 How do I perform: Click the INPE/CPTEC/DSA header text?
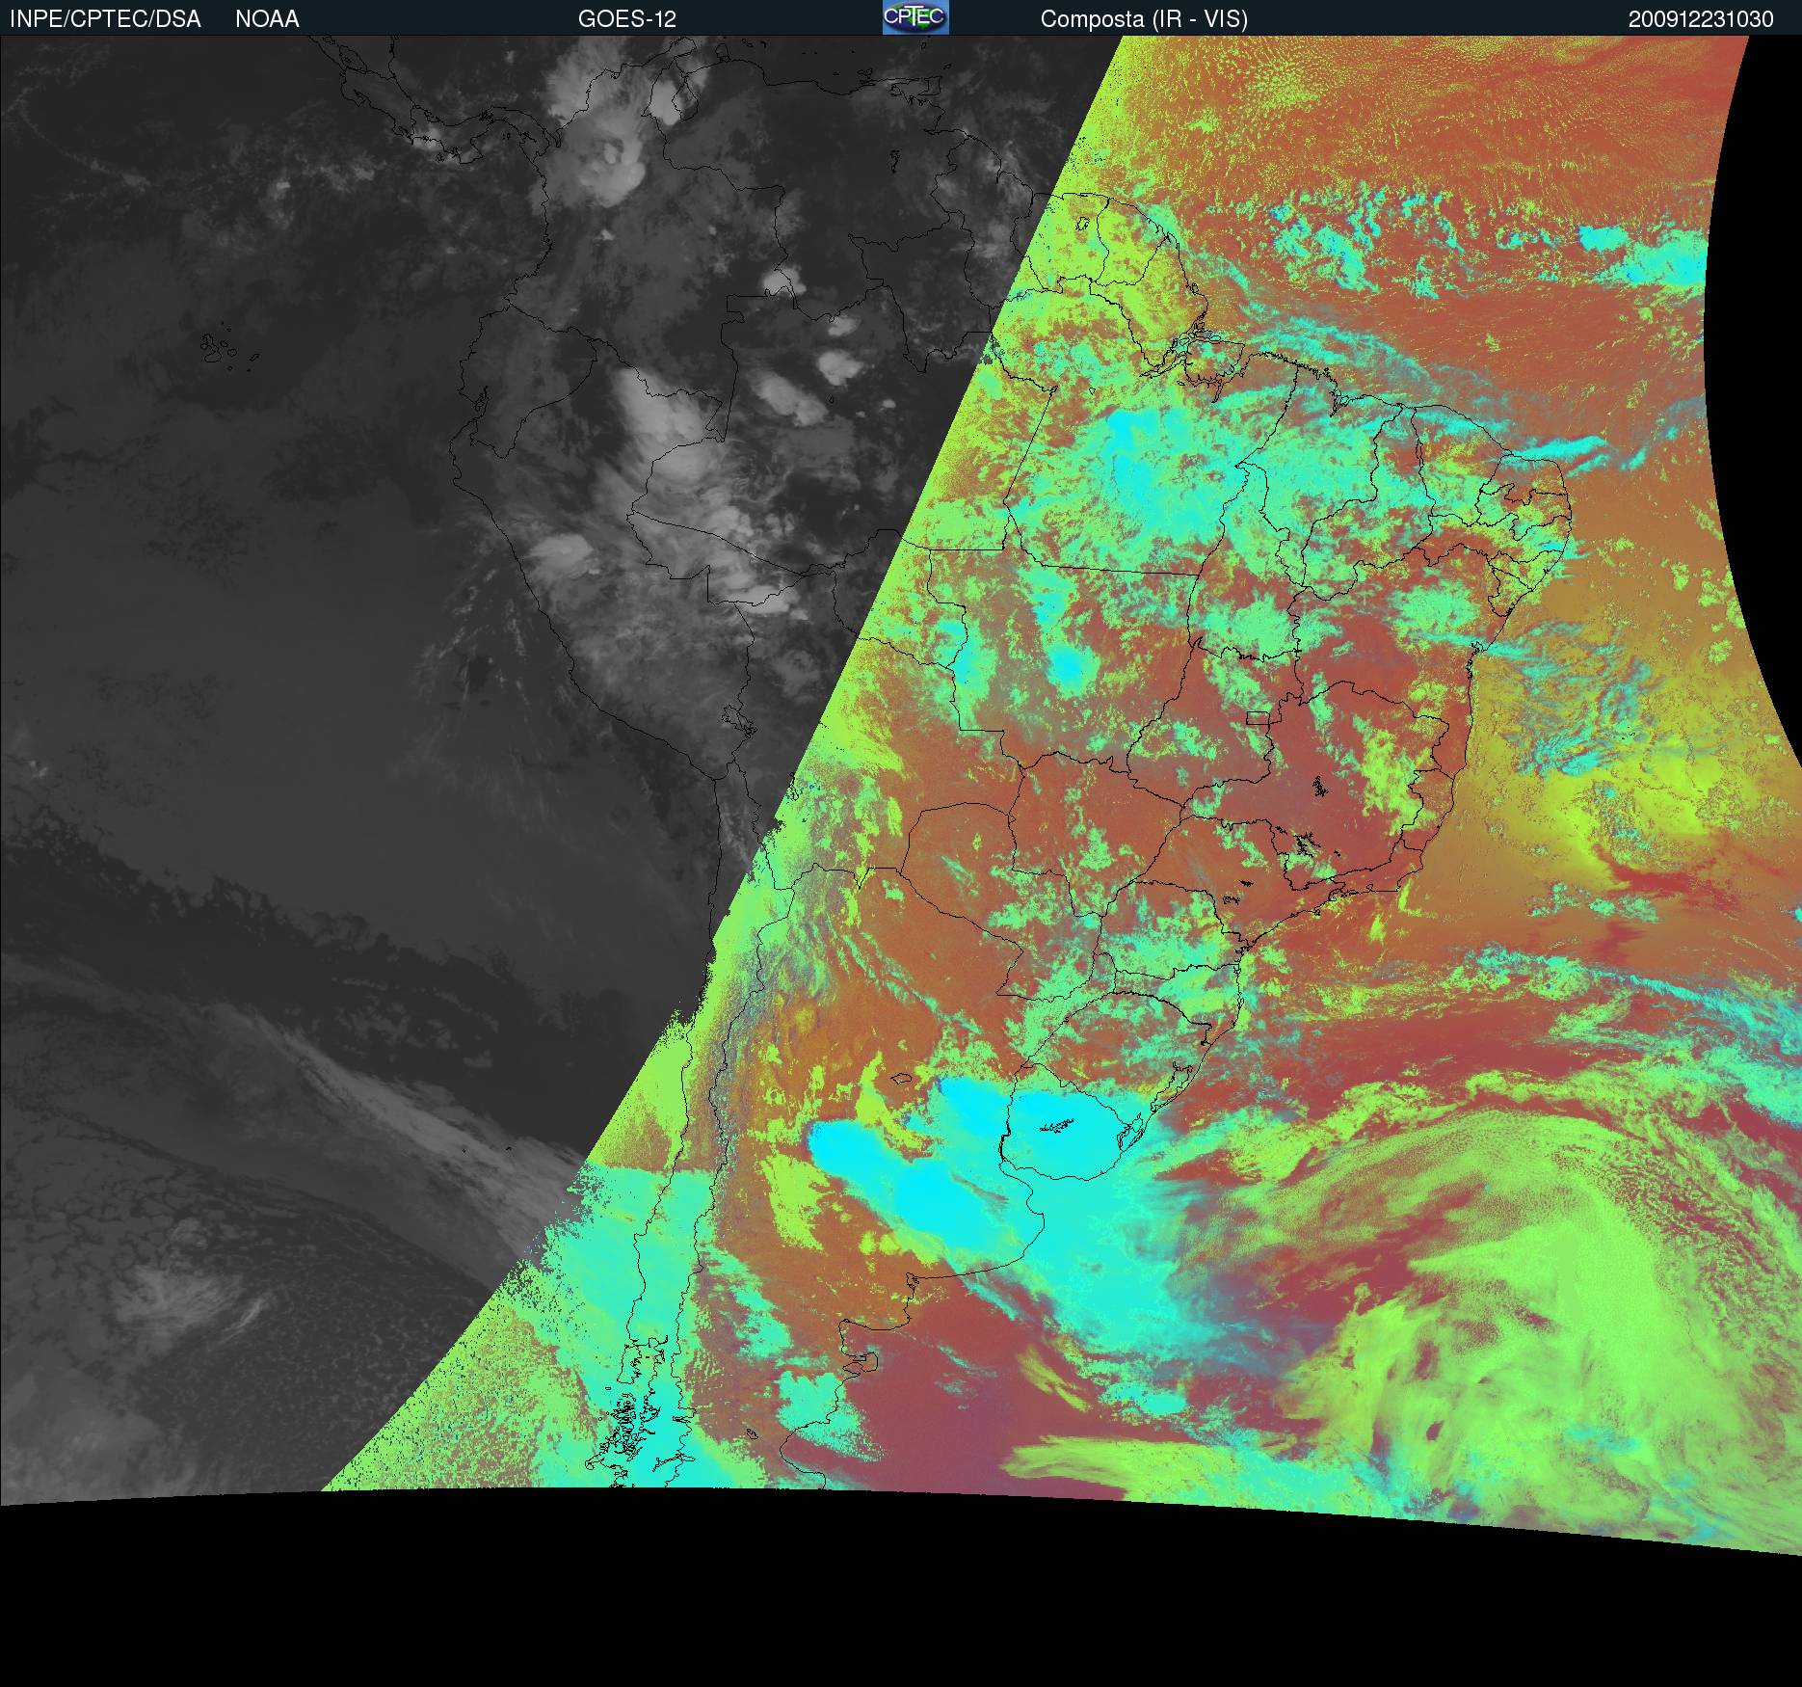tap(105, 19)
